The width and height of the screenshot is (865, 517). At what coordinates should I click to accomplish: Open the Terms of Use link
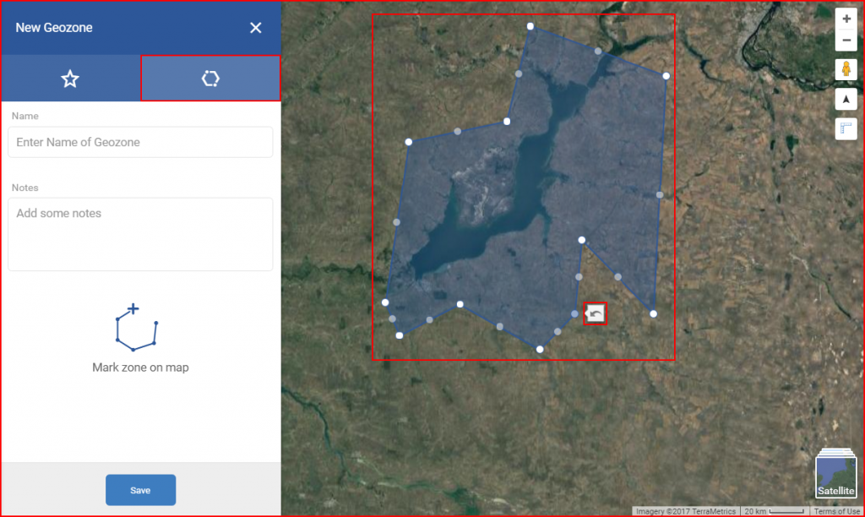(837, 511)
